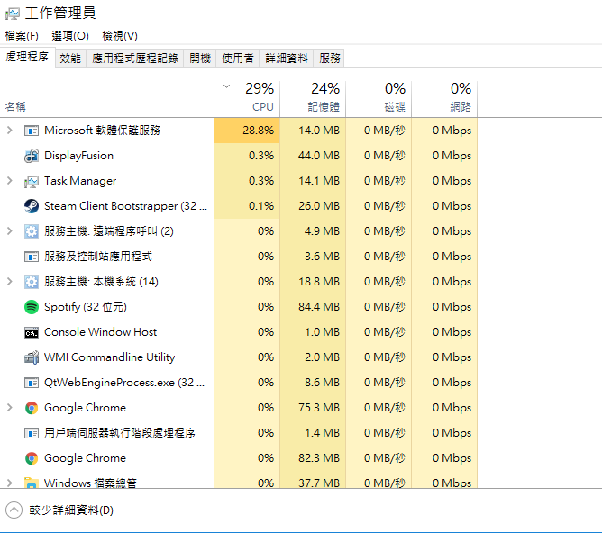The image size is (602, 533).
Task: Click the 28.8% CPU value cell
Action: tap(247, 131)
